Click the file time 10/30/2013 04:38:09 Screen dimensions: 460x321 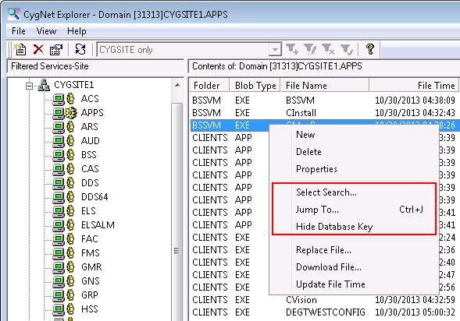[415, 101]
